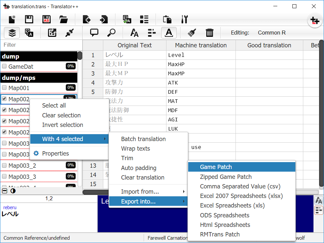Expand the Import from... submenu
This screenshot has width=324, height=243.
[148, 192]
